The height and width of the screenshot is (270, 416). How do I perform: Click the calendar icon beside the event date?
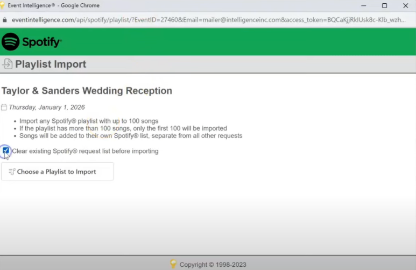pyautogui.click(x=4, y=107)
